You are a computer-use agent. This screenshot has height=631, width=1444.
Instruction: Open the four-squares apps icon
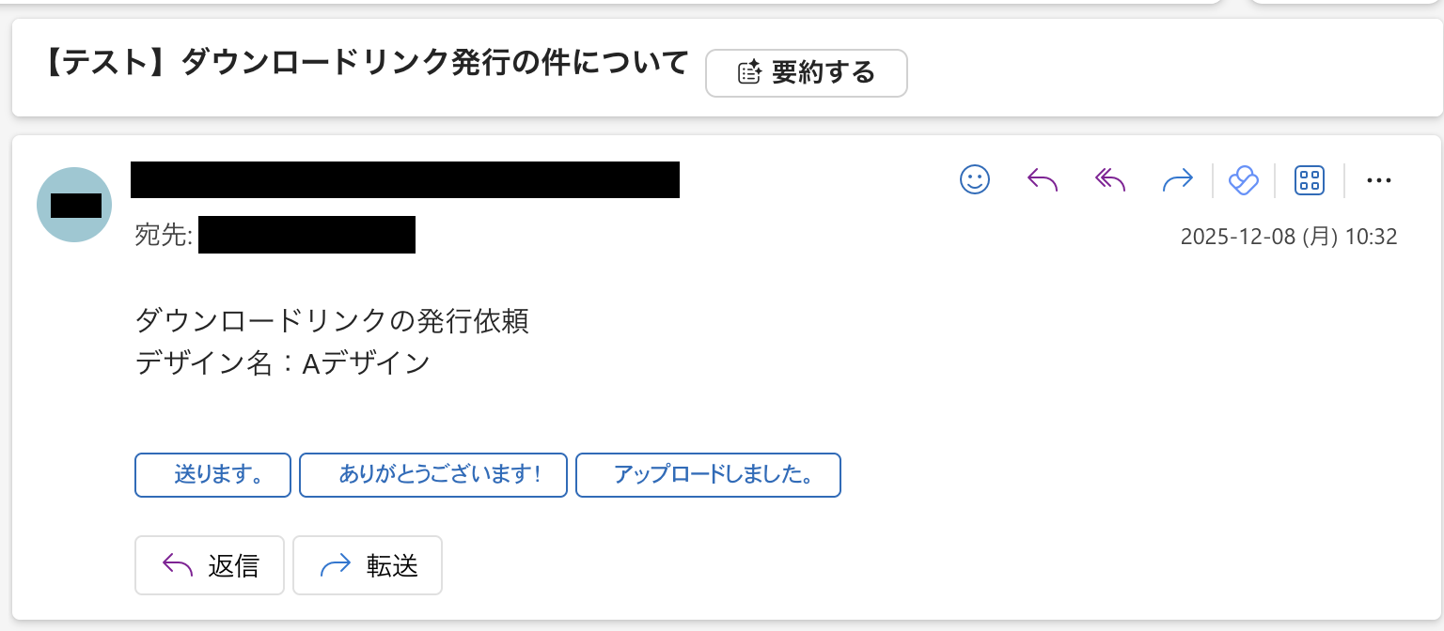[1310, 179]
